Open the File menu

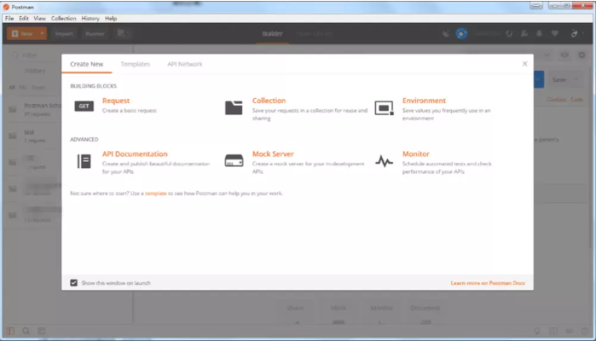pyautogui.click(x=9, y=18)
